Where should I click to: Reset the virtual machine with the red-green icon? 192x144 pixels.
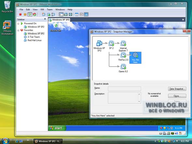(34, 14)
